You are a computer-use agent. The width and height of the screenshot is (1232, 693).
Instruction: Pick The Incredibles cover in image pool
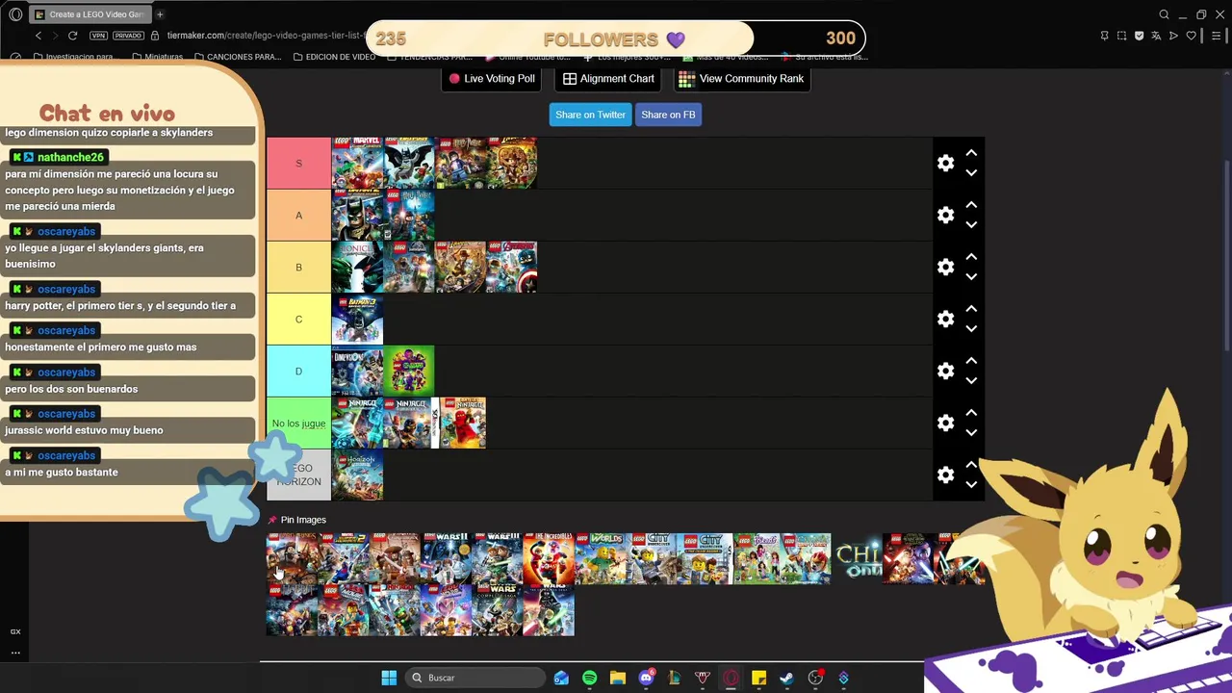549,558
